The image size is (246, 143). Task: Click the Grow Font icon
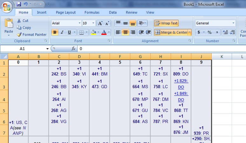[100, 23]
